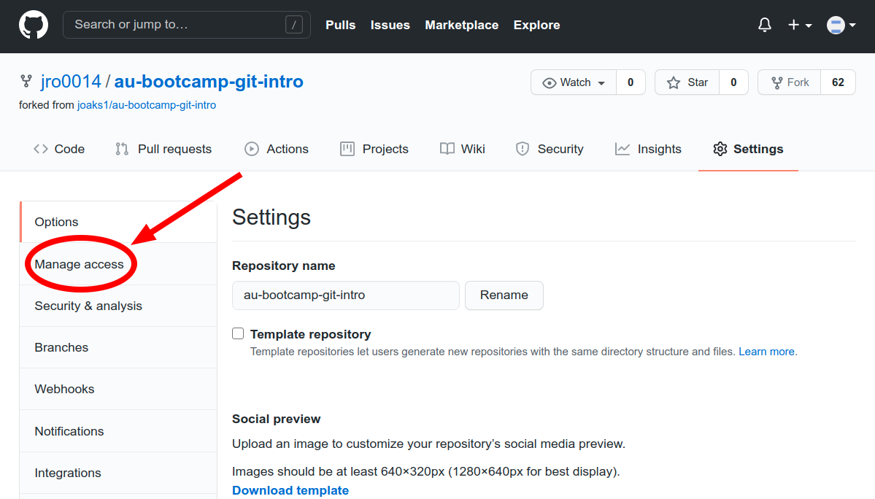
Task: Switch to the Security tab
Action: [x=550, y=149]
